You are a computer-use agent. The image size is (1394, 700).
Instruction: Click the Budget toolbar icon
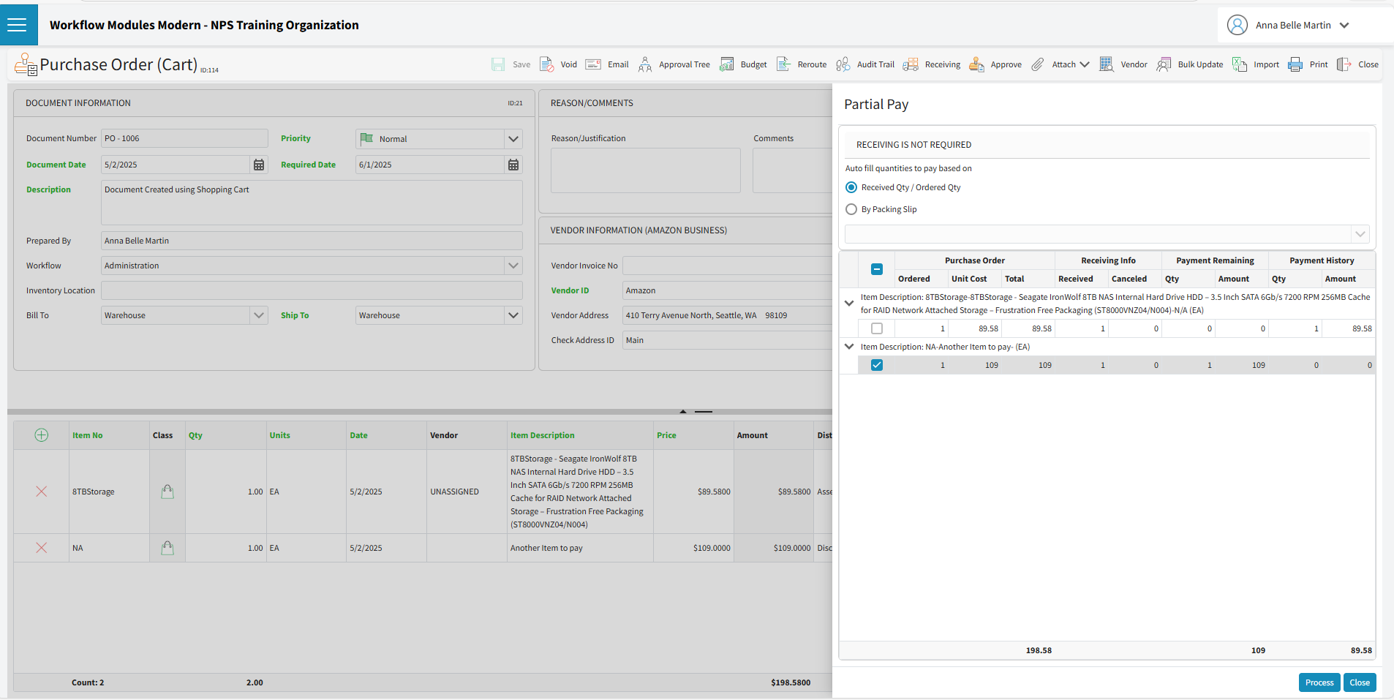(727, 64)
